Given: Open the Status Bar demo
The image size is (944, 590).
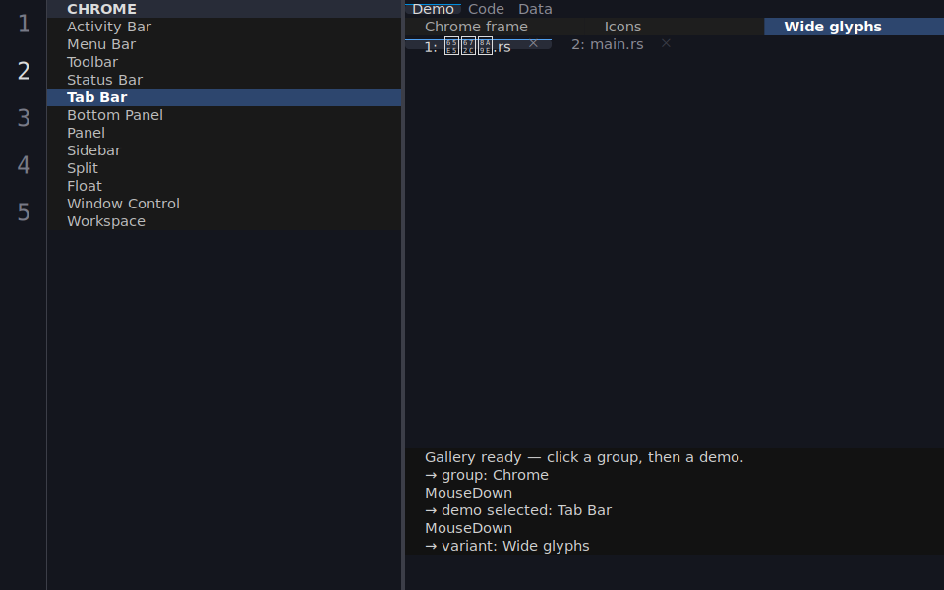Looking at the screenshot, I should (x=224, y=80).
